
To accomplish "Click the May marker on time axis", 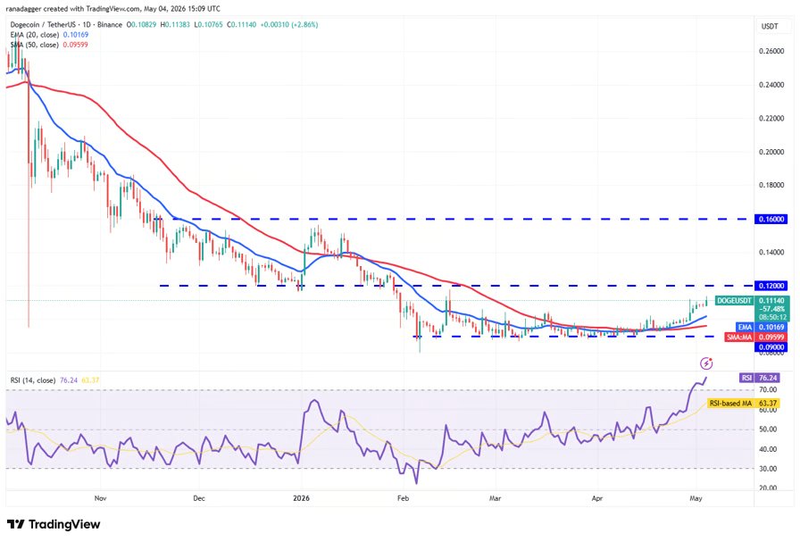I will [696, 498].
